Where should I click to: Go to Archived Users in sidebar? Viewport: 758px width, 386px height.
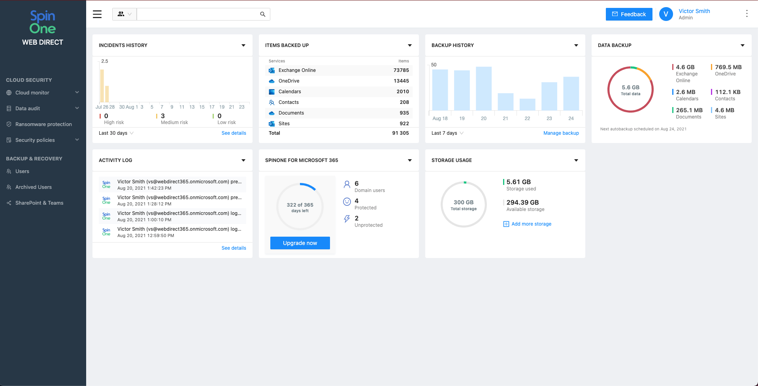[x=33, y=187]
